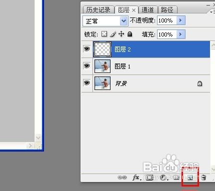Viewport: 215px width, 191px height.
Task: Click document window scroll down arrow
Action: 38,137
